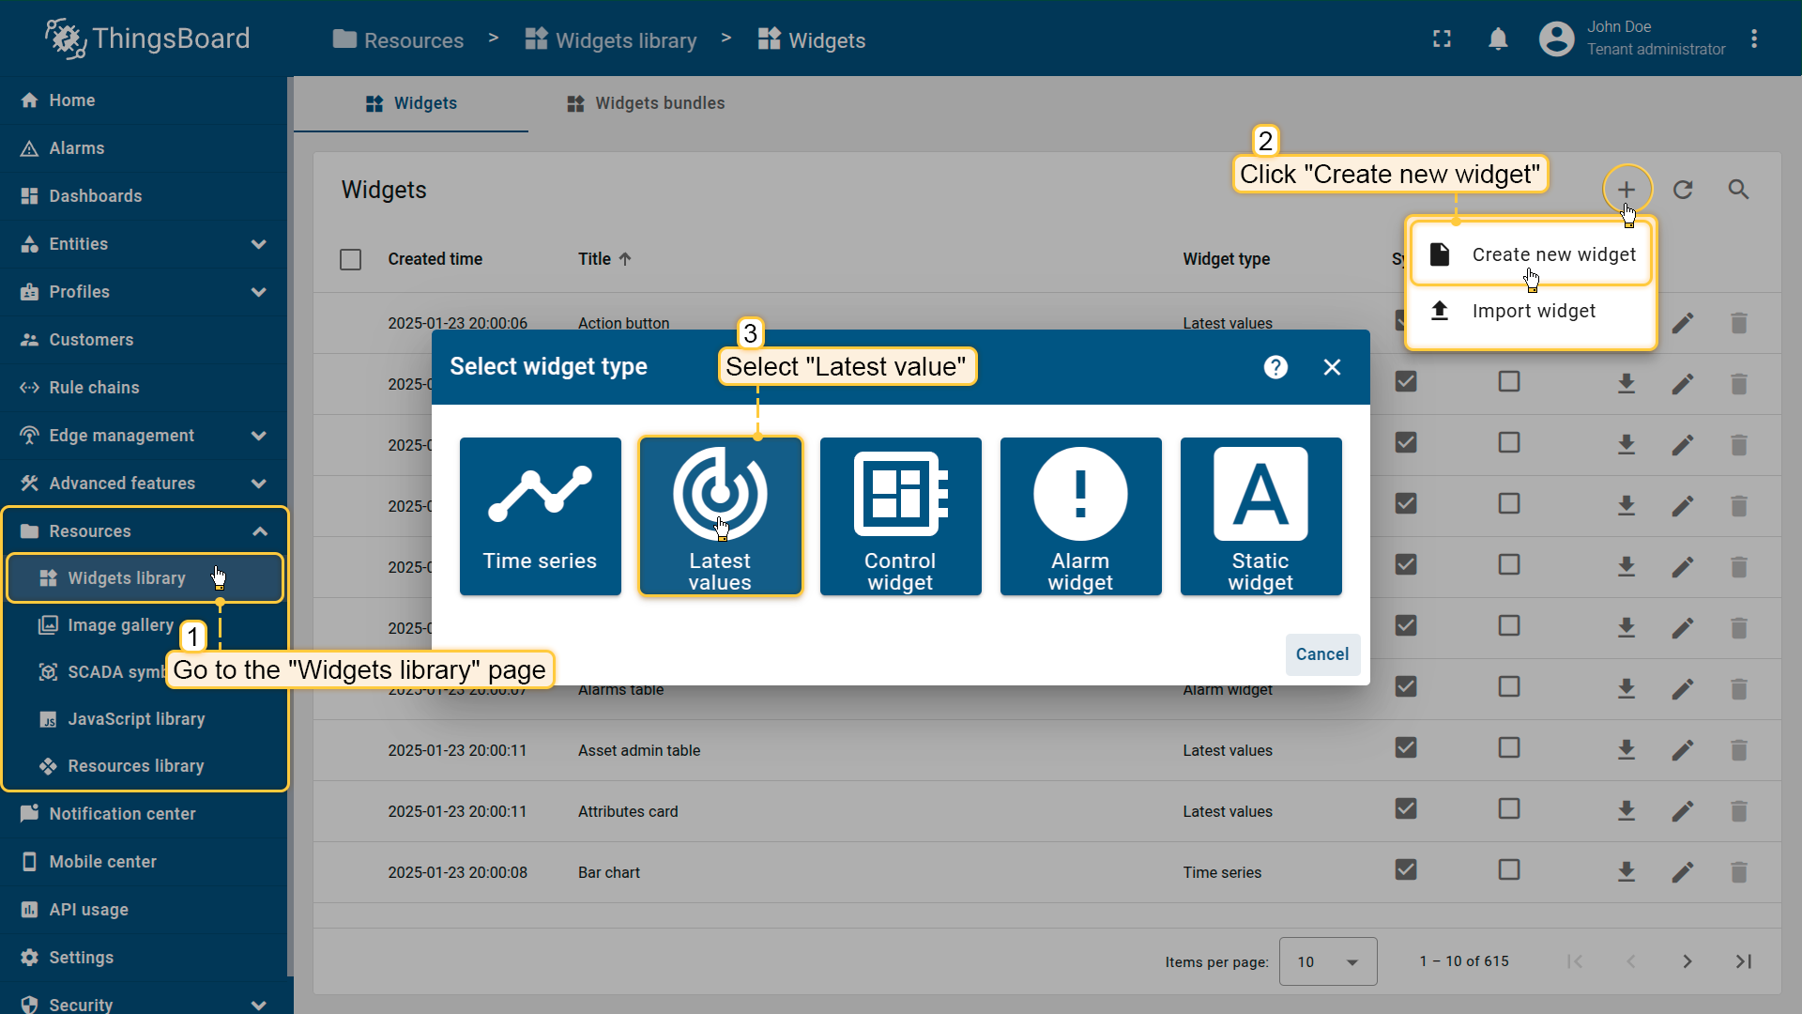1802x1014 pixels.
Task: Open the Items per page dropdown
Action: tap(1327, 961)
